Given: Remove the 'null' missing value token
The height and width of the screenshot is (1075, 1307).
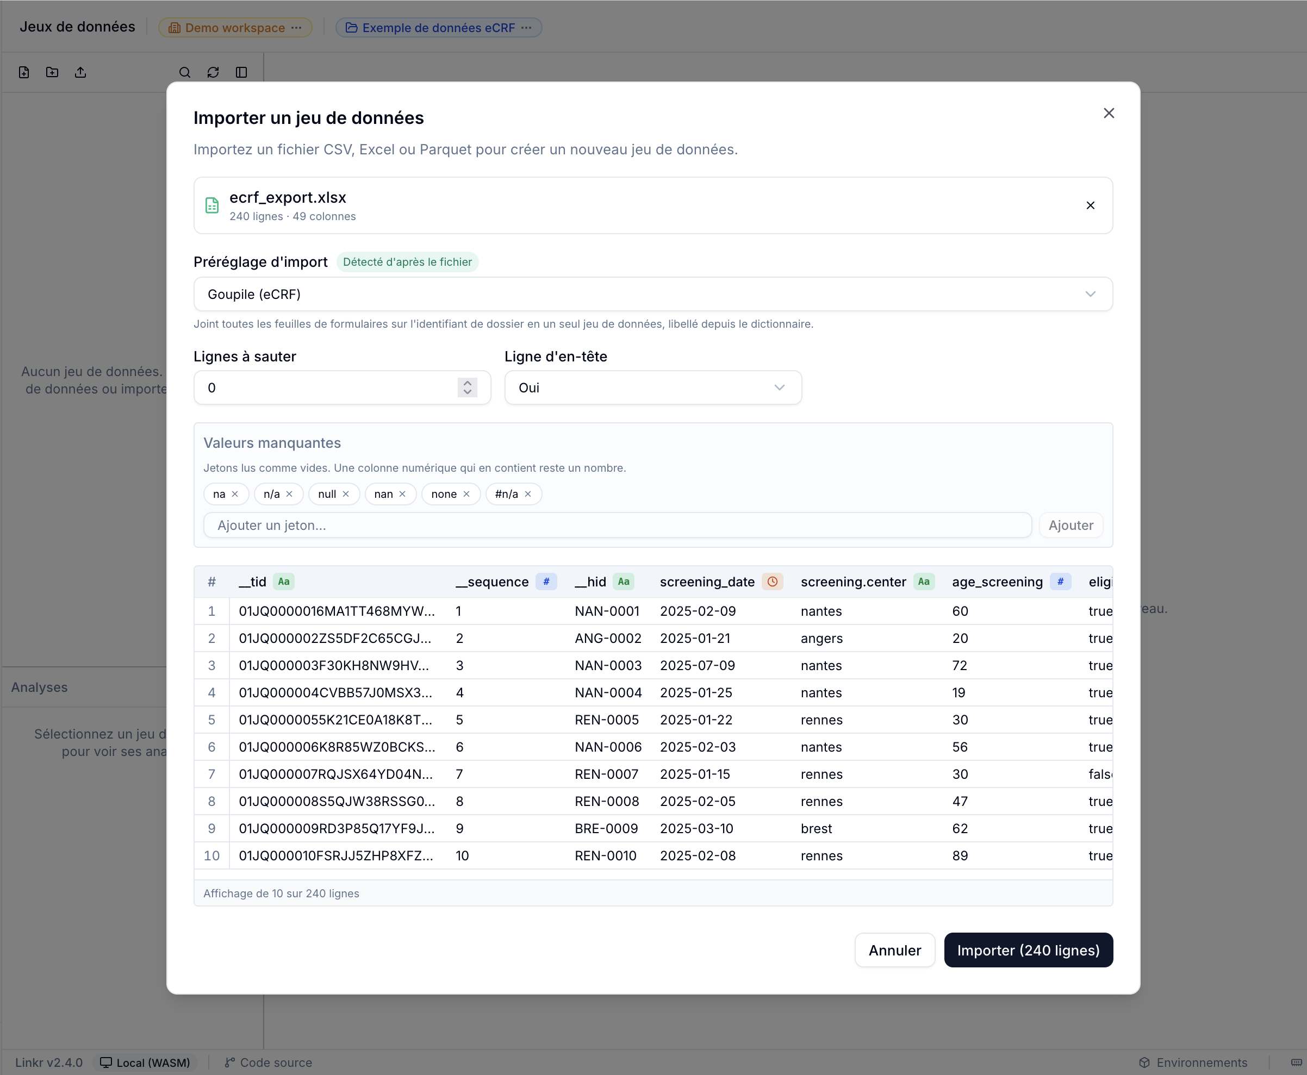Looking at the screenshot, I should [x=346, y=494].
